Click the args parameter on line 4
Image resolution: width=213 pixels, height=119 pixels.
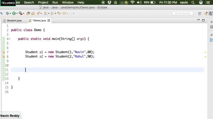[x=80, y=39]
